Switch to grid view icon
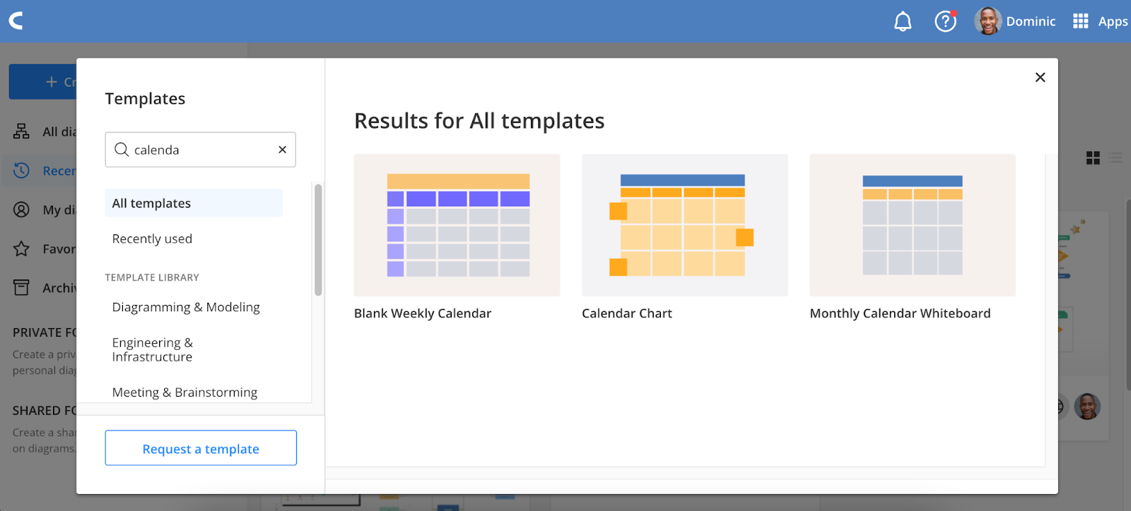 (1093, 158)
